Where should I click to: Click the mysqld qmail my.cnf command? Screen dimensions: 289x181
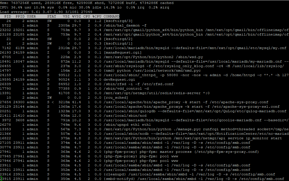pyautogui.click(x=195, y=48)
